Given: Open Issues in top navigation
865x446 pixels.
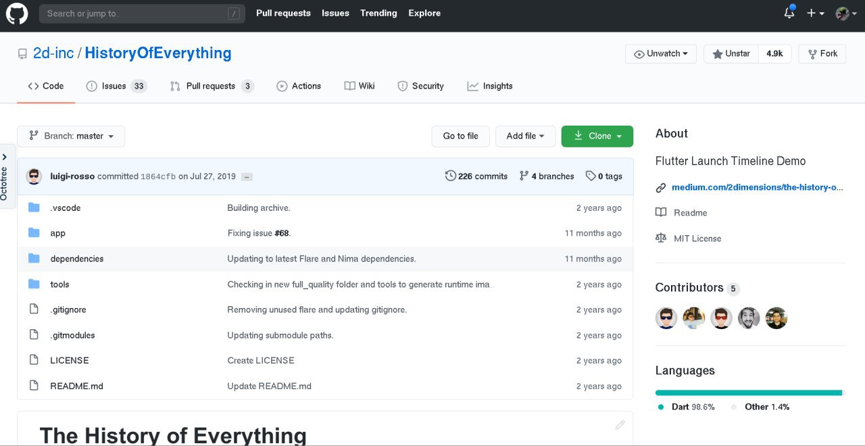Looking at the screenshot, I should click(x=335, y=13).
